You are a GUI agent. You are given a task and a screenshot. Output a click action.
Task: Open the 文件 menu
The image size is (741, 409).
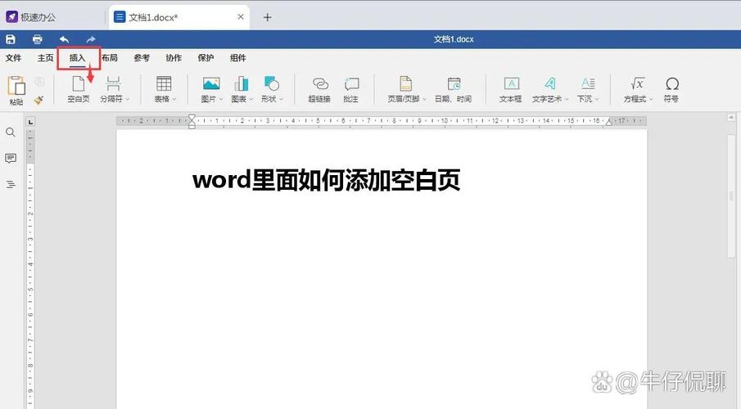pyautogui.click(x=14, y=58)
